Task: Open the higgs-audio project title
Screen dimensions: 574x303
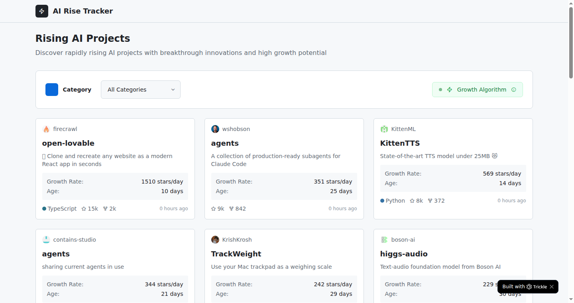Action: (404, 254)
